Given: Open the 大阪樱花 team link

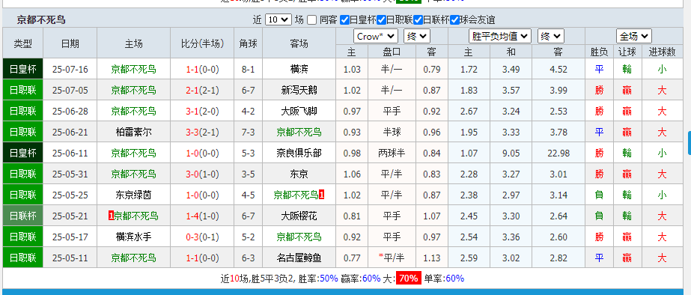Looking at the screenshot, I should pyautogui.click(x=299, y=216).
